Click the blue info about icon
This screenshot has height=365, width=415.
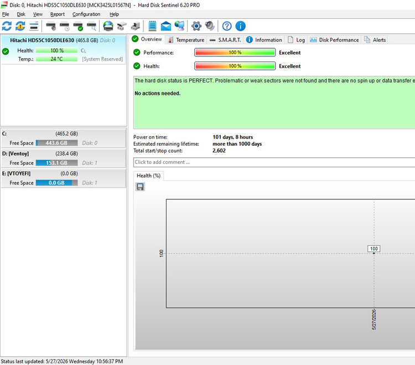coord(240,26)
